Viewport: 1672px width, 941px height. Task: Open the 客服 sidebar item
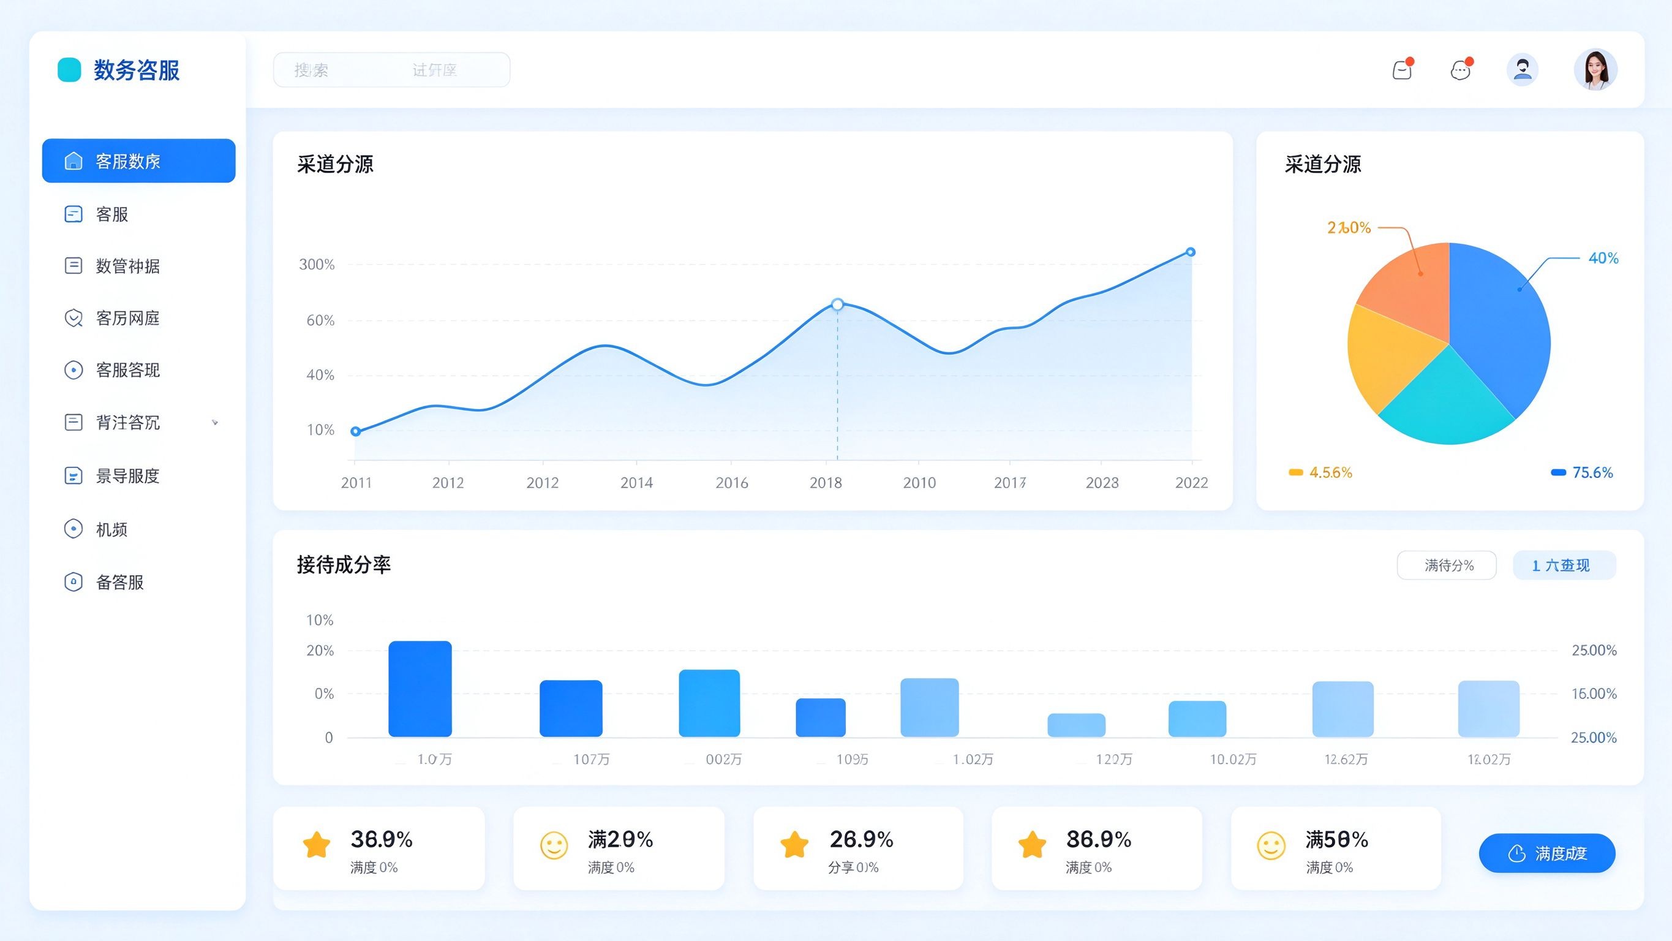click(x=139, y=214)
